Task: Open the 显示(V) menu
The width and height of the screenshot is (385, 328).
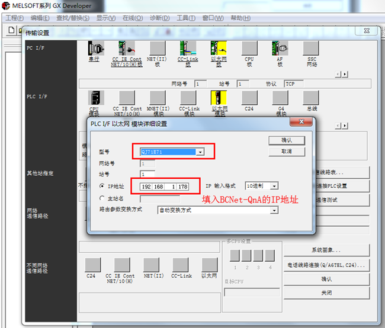Action: click(106, 18)
